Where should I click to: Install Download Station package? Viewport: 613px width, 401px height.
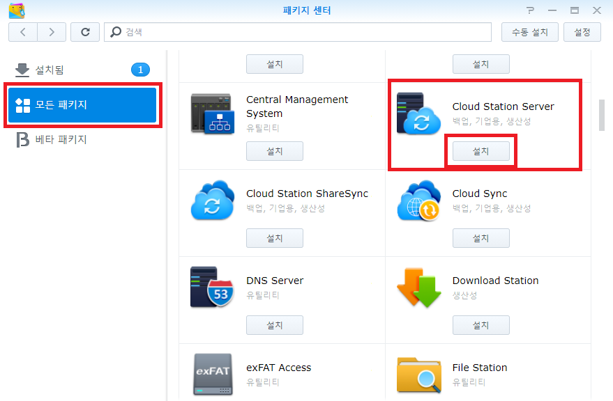point(481,325)
